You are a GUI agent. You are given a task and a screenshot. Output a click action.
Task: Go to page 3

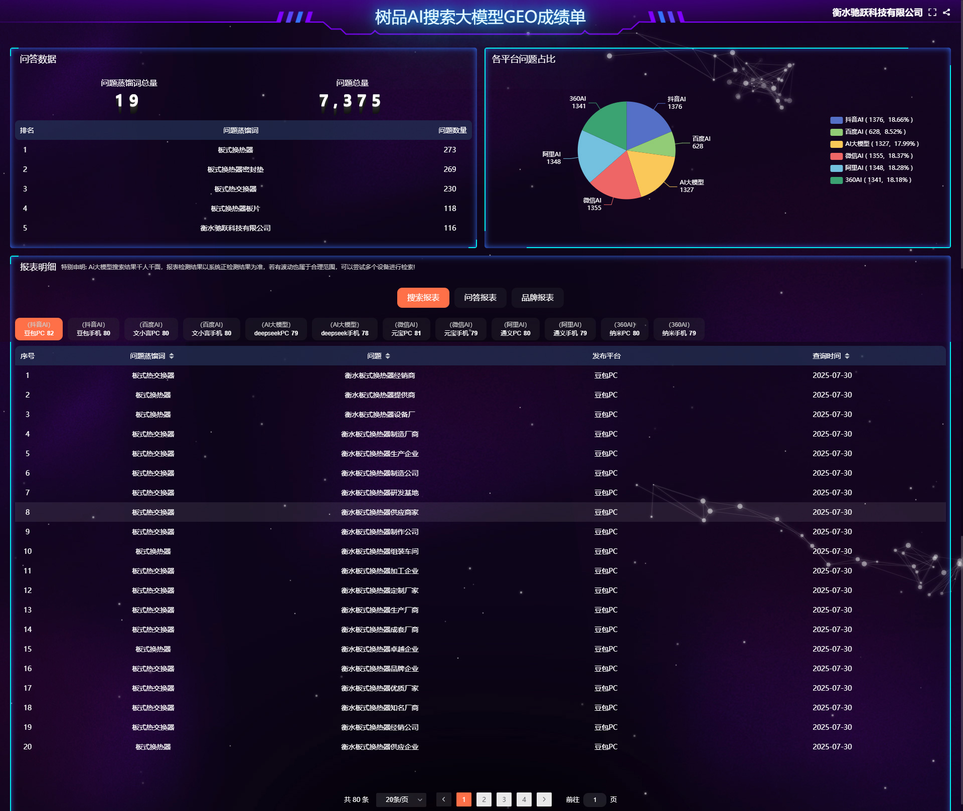point(504,799)
